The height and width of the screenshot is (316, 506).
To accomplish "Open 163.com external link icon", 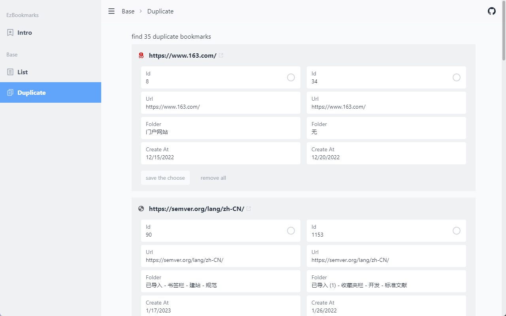I will coord(221,56).
